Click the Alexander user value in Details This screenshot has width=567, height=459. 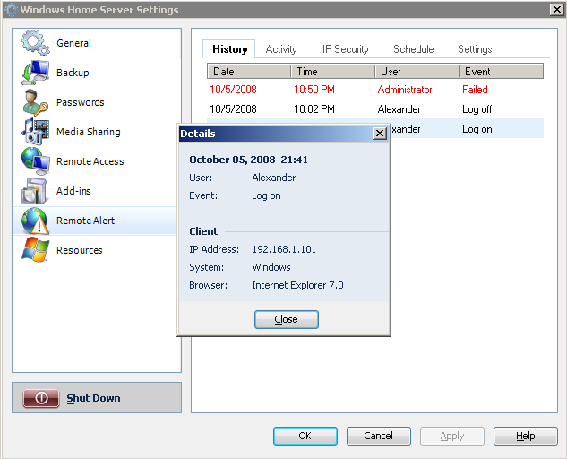274,178
